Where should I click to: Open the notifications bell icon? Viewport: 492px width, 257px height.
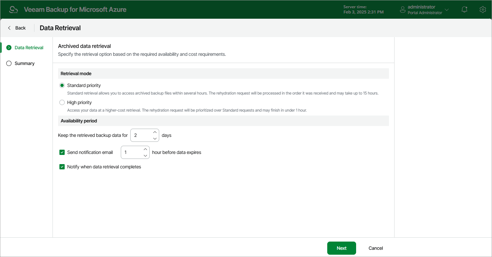point(464,10)
